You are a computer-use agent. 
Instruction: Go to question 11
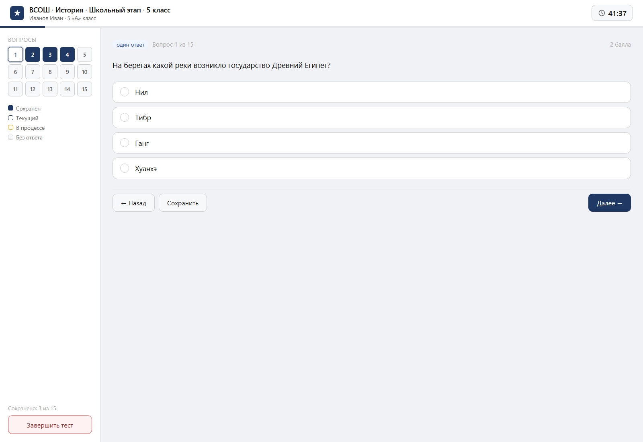pos(15,89)
